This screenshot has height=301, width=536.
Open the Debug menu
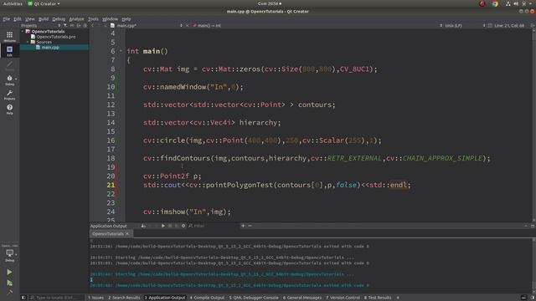59,19
